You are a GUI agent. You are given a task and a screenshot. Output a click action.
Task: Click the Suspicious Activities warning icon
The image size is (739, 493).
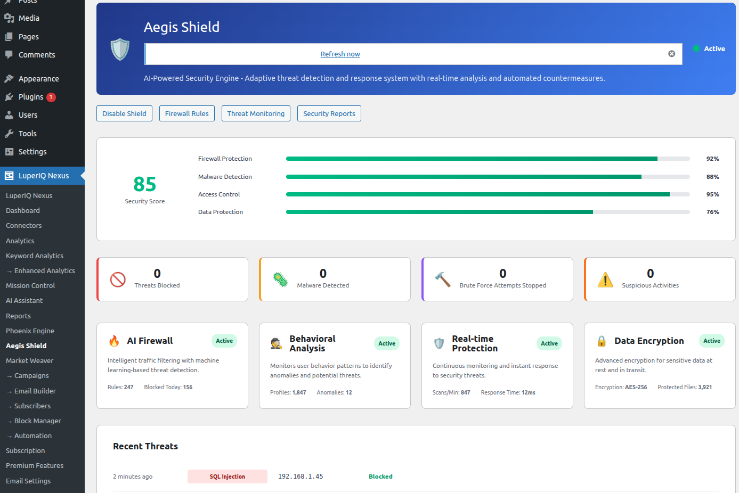pos(605,280)
